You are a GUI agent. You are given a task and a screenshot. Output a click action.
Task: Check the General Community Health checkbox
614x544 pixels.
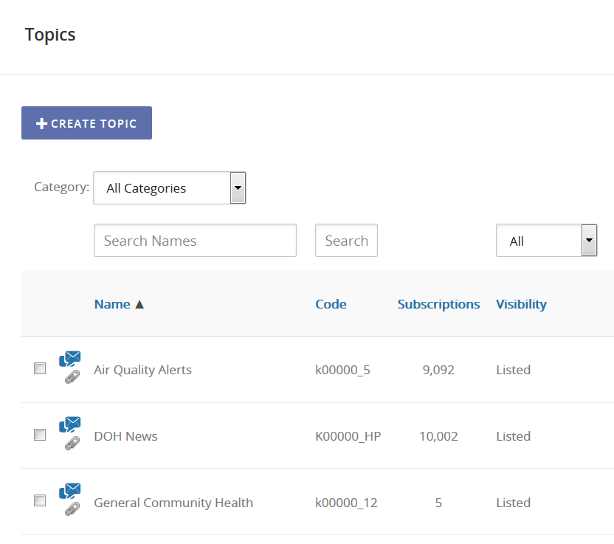coord(40,500)
